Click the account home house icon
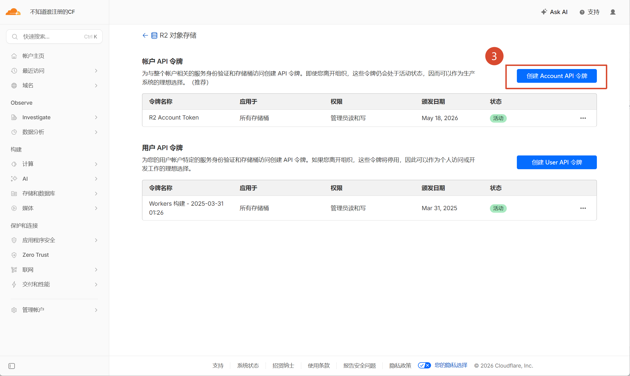The width and height of the screenshot is (630, 376). (14, 56)
